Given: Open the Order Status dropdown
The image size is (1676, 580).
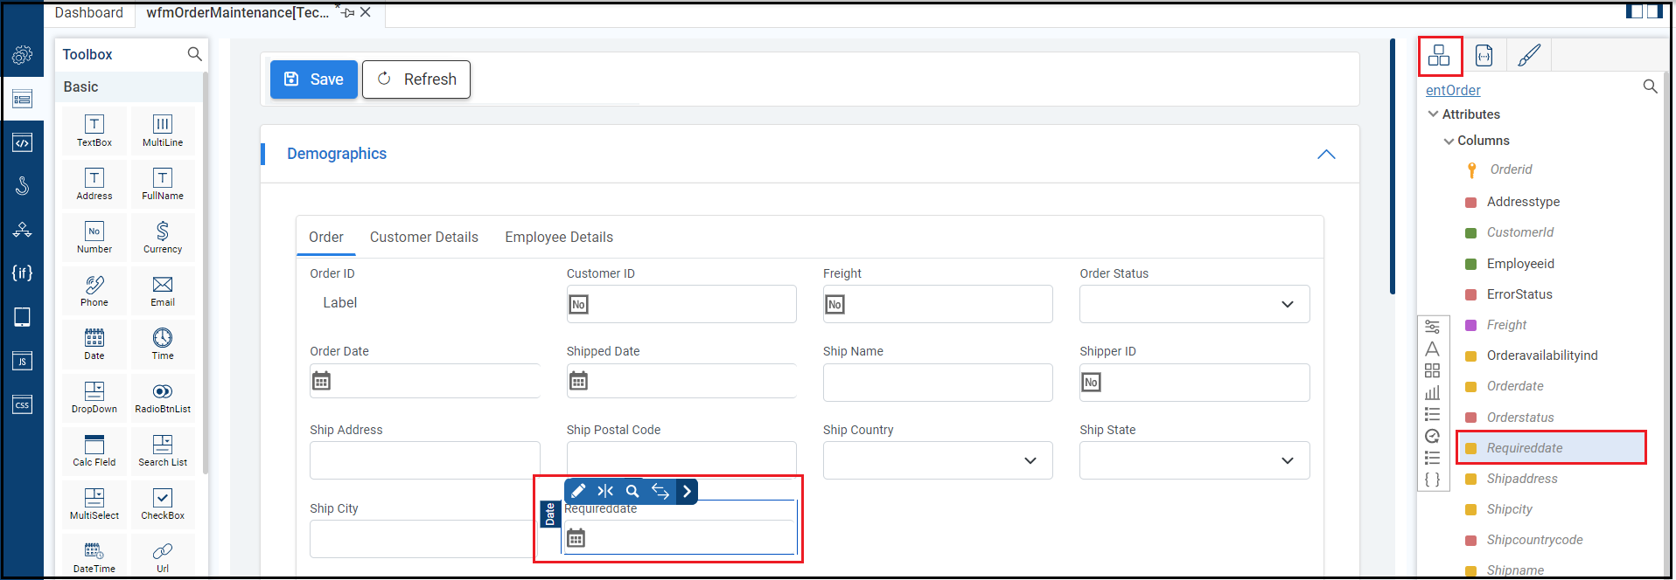Looking at the screenshot, I should point(1194,304).
